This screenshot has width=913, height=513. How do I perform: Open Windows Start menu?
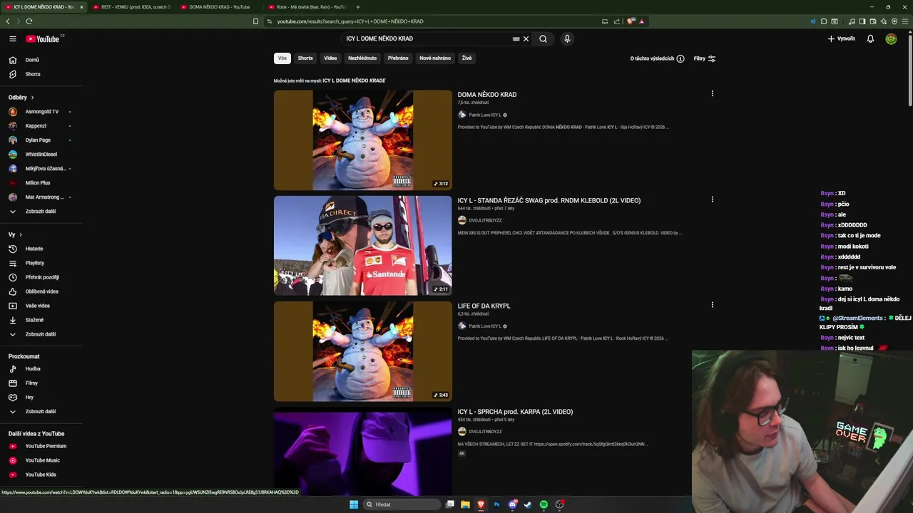(x=354, y=504)
